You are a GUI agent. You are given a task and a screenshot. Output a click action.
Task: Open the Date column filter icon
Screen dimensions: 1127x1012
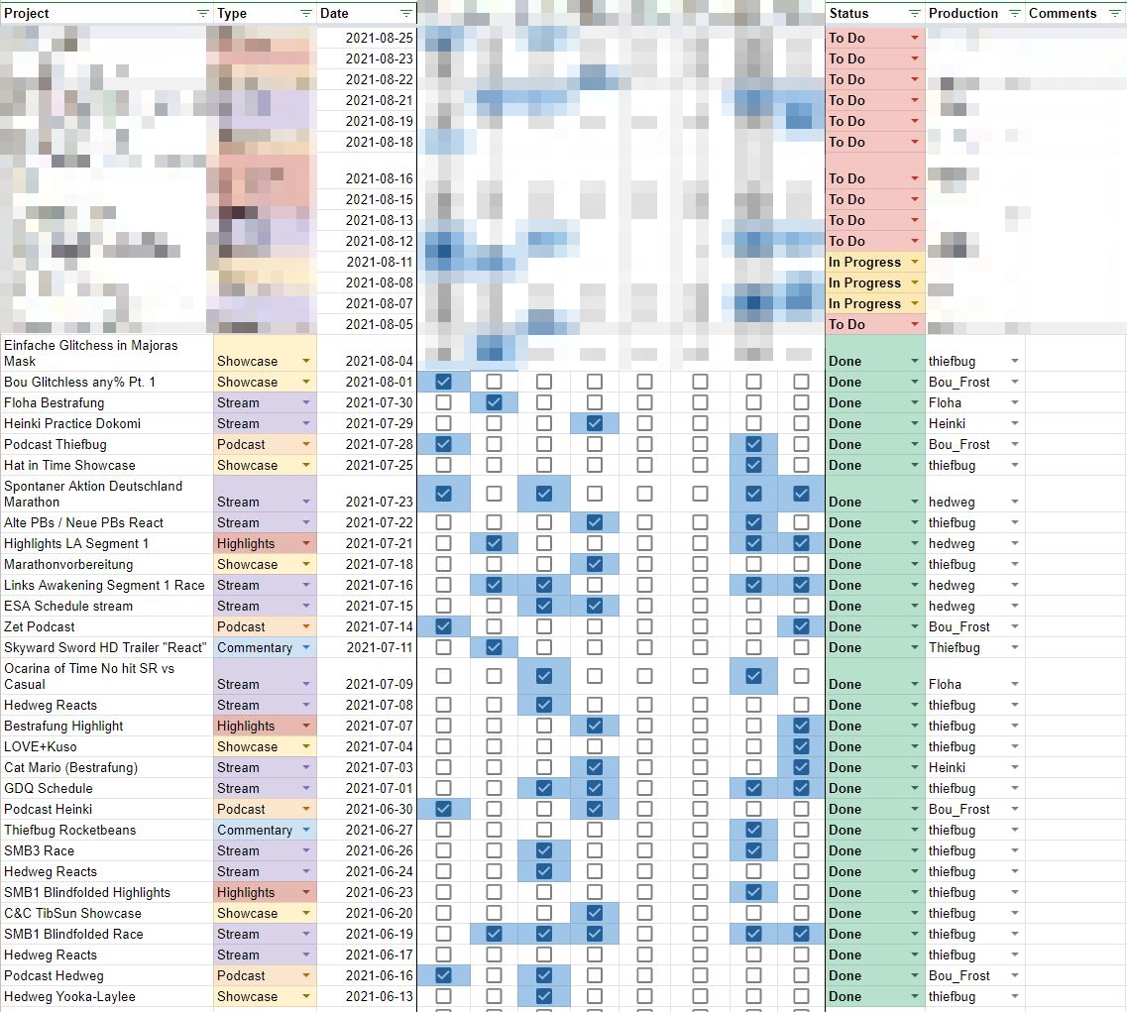(x=406, y=14)
